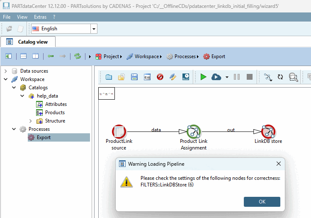This screenshot has width=311, height=218.
Task: Open the question mark help menu
Action: [x=54, y=17]
